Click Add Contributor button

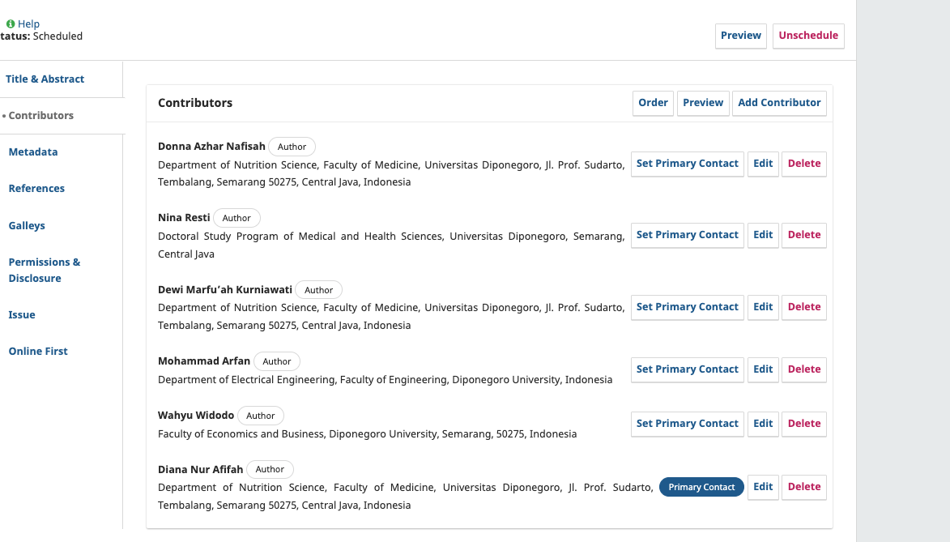[779, 103]
